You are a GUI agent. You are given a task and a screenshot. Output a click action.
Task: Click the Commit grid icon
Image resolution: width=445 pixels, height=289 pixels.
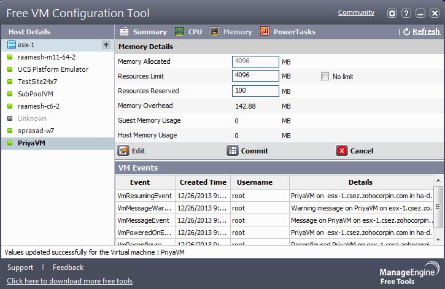233,150
